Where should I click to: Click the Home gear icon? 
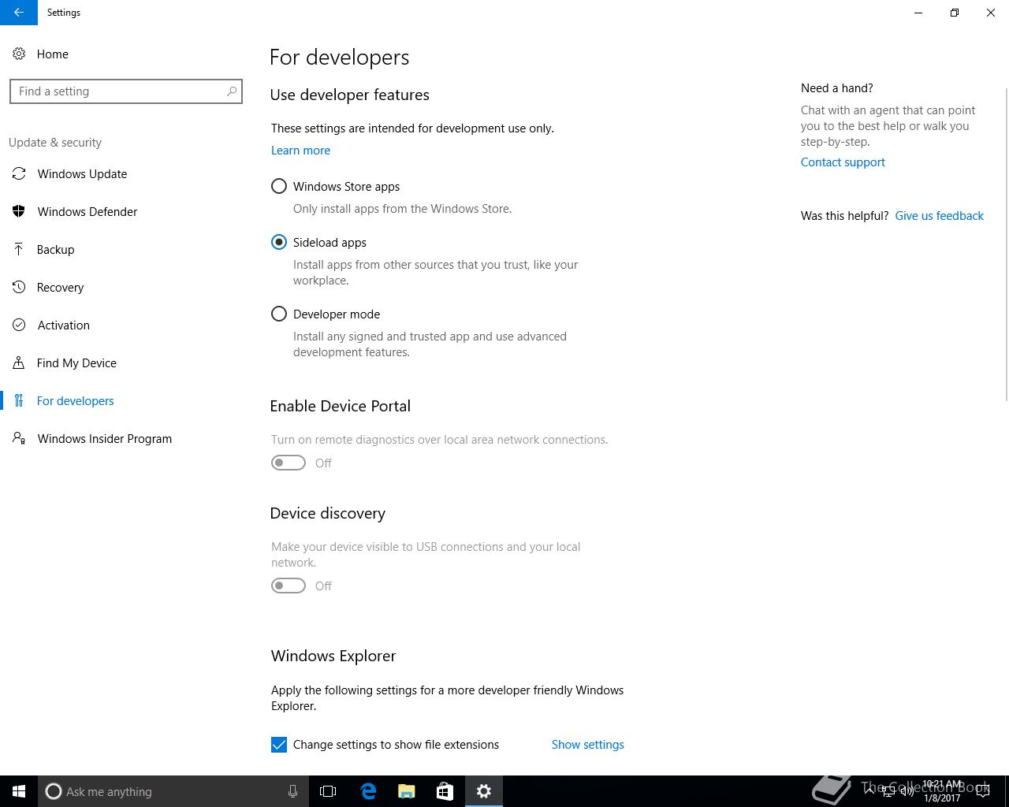[19, 54]
